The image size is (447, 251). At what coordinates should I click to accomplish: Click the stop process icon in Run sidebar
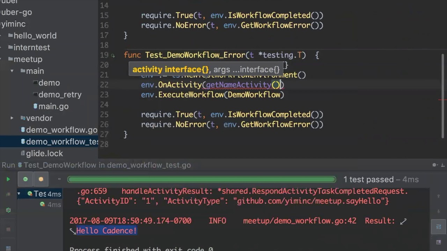(x=8, y=229)
